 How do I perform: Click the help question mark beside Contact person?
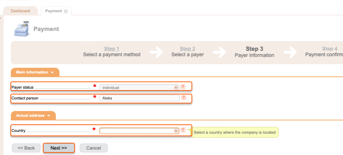click(x=183, y=97)
